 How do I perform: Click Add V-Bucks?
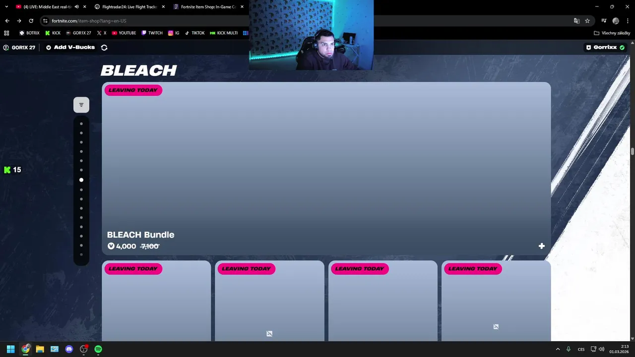point(70,48)
